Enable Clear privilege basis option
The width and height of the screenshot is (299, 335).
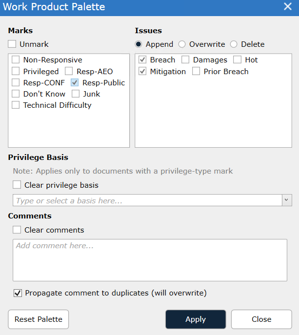[17, 185]
